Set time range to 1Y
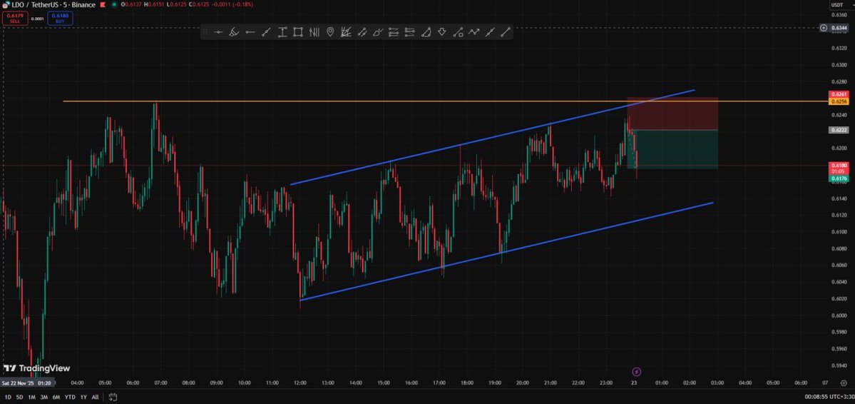Viewport: 855px width, 404px height. pos(83,397)
